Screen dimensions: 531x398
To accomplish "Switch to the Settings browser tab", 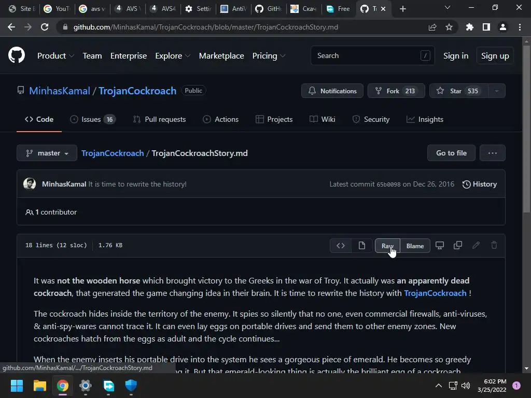I will click(x=199, y=9).
